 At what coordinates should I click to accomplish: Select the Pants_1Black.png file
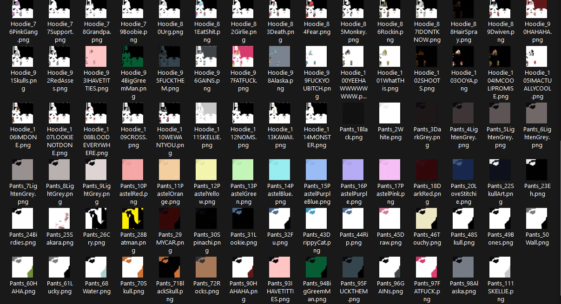tap(353, 122)
